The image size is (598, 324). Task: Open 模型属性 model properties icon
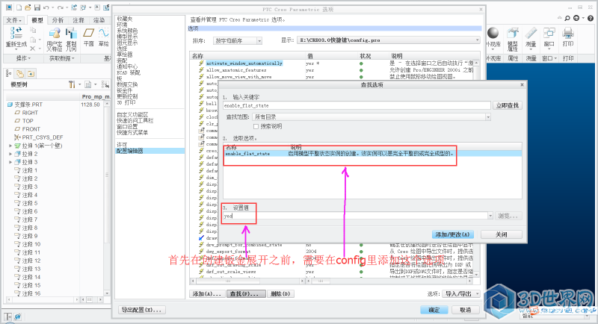pyautogui.click(x=513, y=33)
